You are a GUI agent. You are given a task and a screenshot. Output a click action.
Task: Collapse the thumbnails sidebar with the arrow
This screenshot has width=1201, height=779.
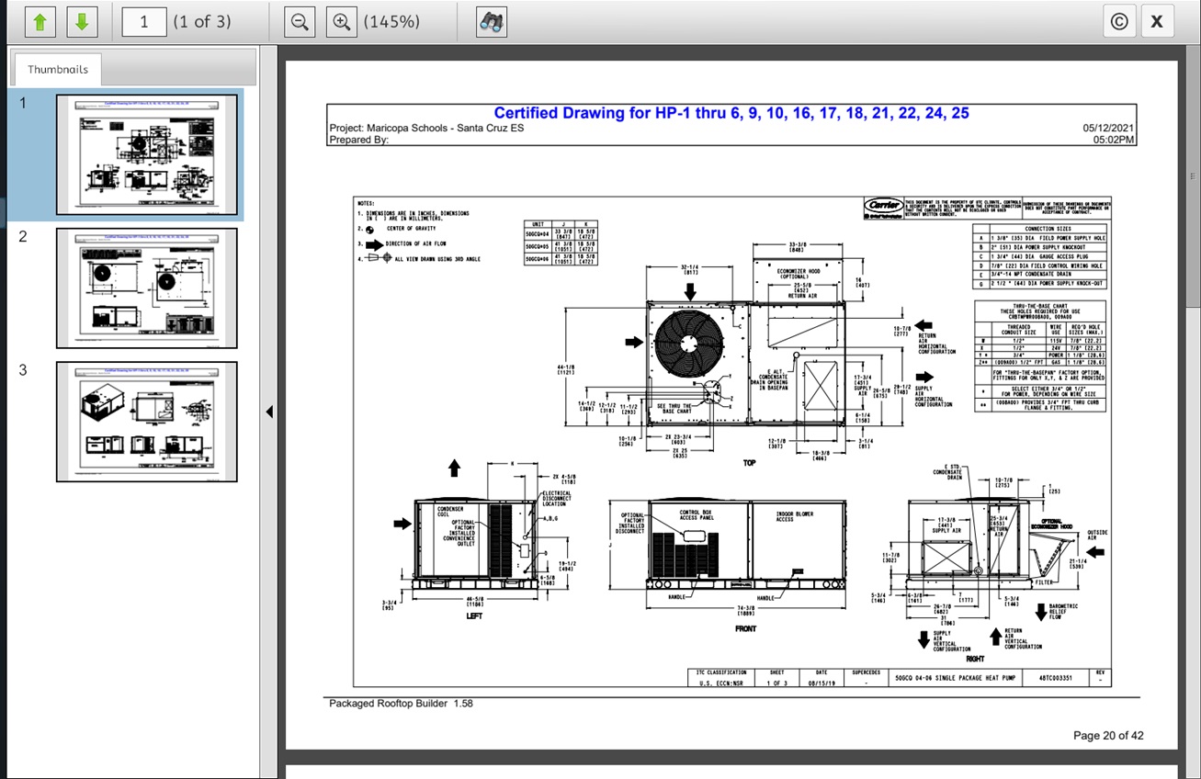269,412
